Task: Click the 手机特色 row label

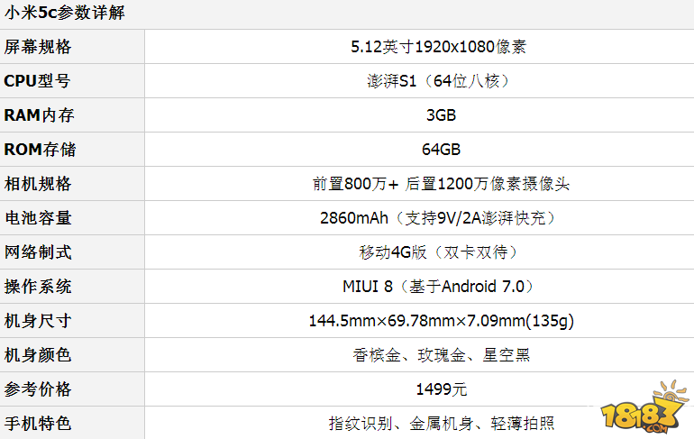Action: click(x=38, y=424)
